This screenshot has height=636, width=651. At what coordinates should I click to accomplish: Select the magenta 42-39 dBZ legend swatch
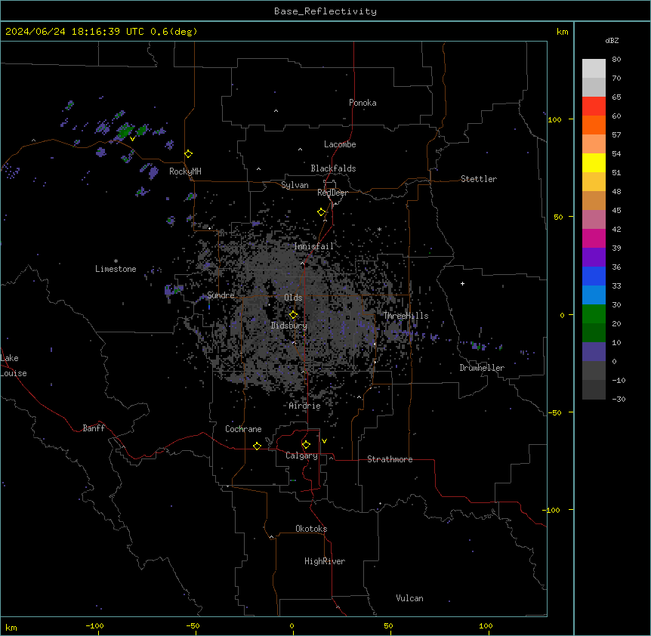(594, 238)
